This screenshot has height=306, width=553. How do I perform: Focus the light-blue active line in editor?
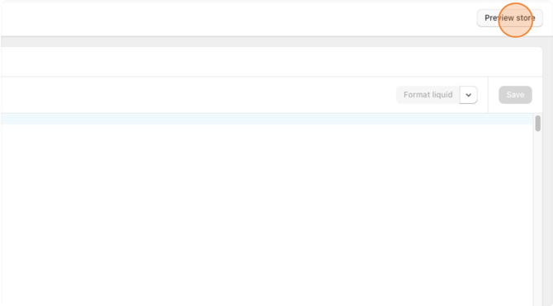point(267,119)
